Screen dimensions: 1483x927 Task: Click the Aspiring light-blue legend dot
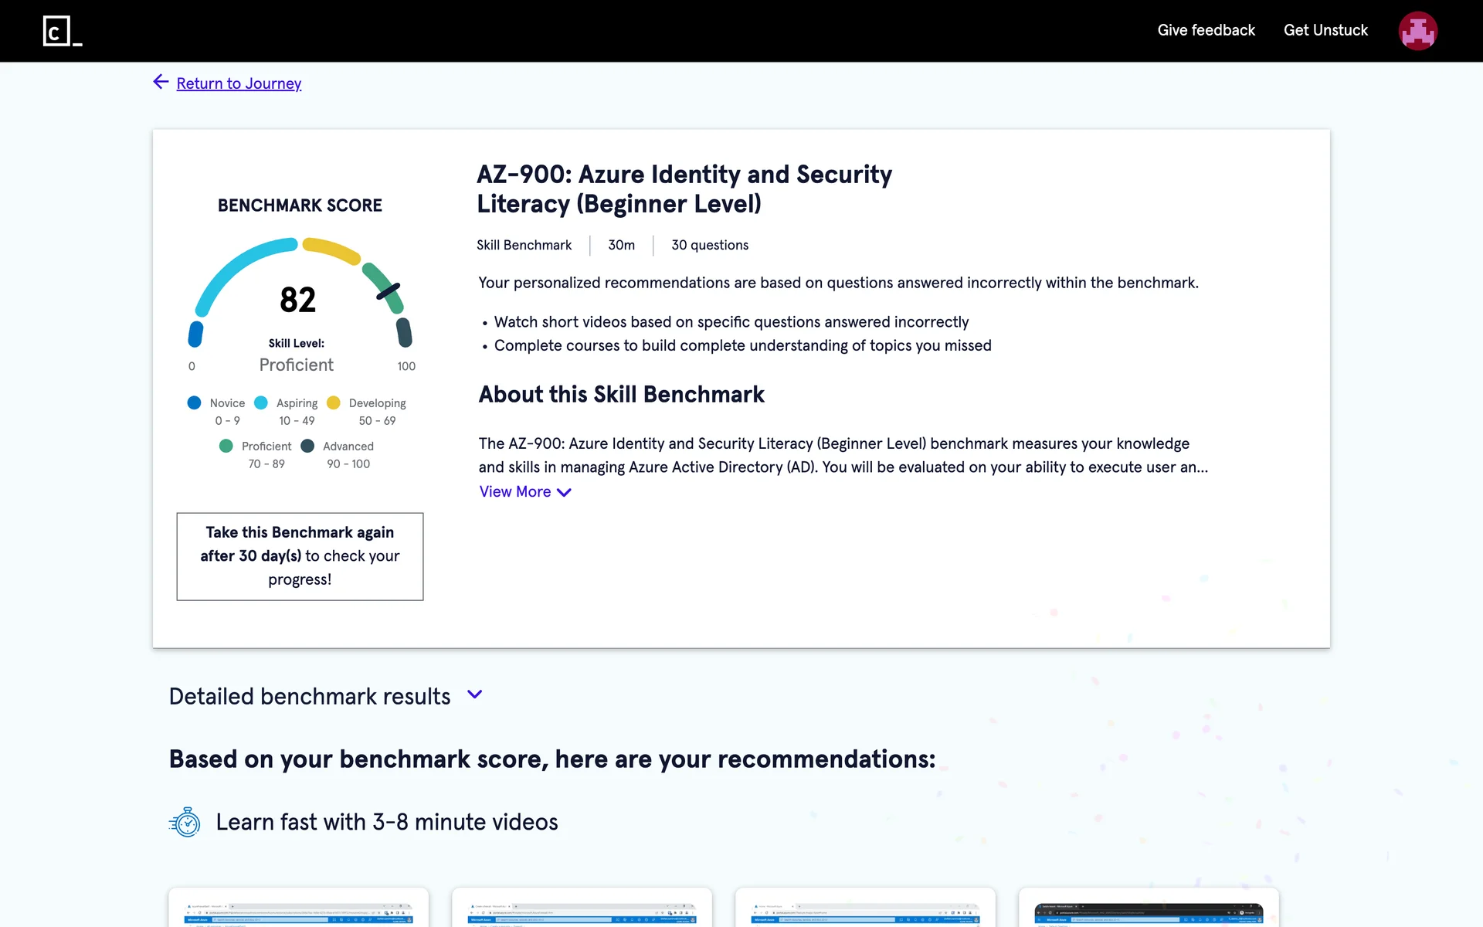point(261,402)
